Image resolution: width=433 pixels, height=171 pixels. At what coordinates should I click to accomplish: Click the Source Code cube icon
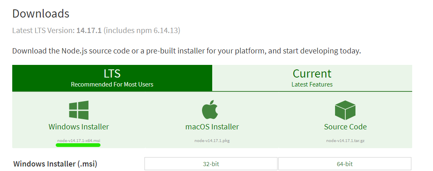(x=345, y=110)
